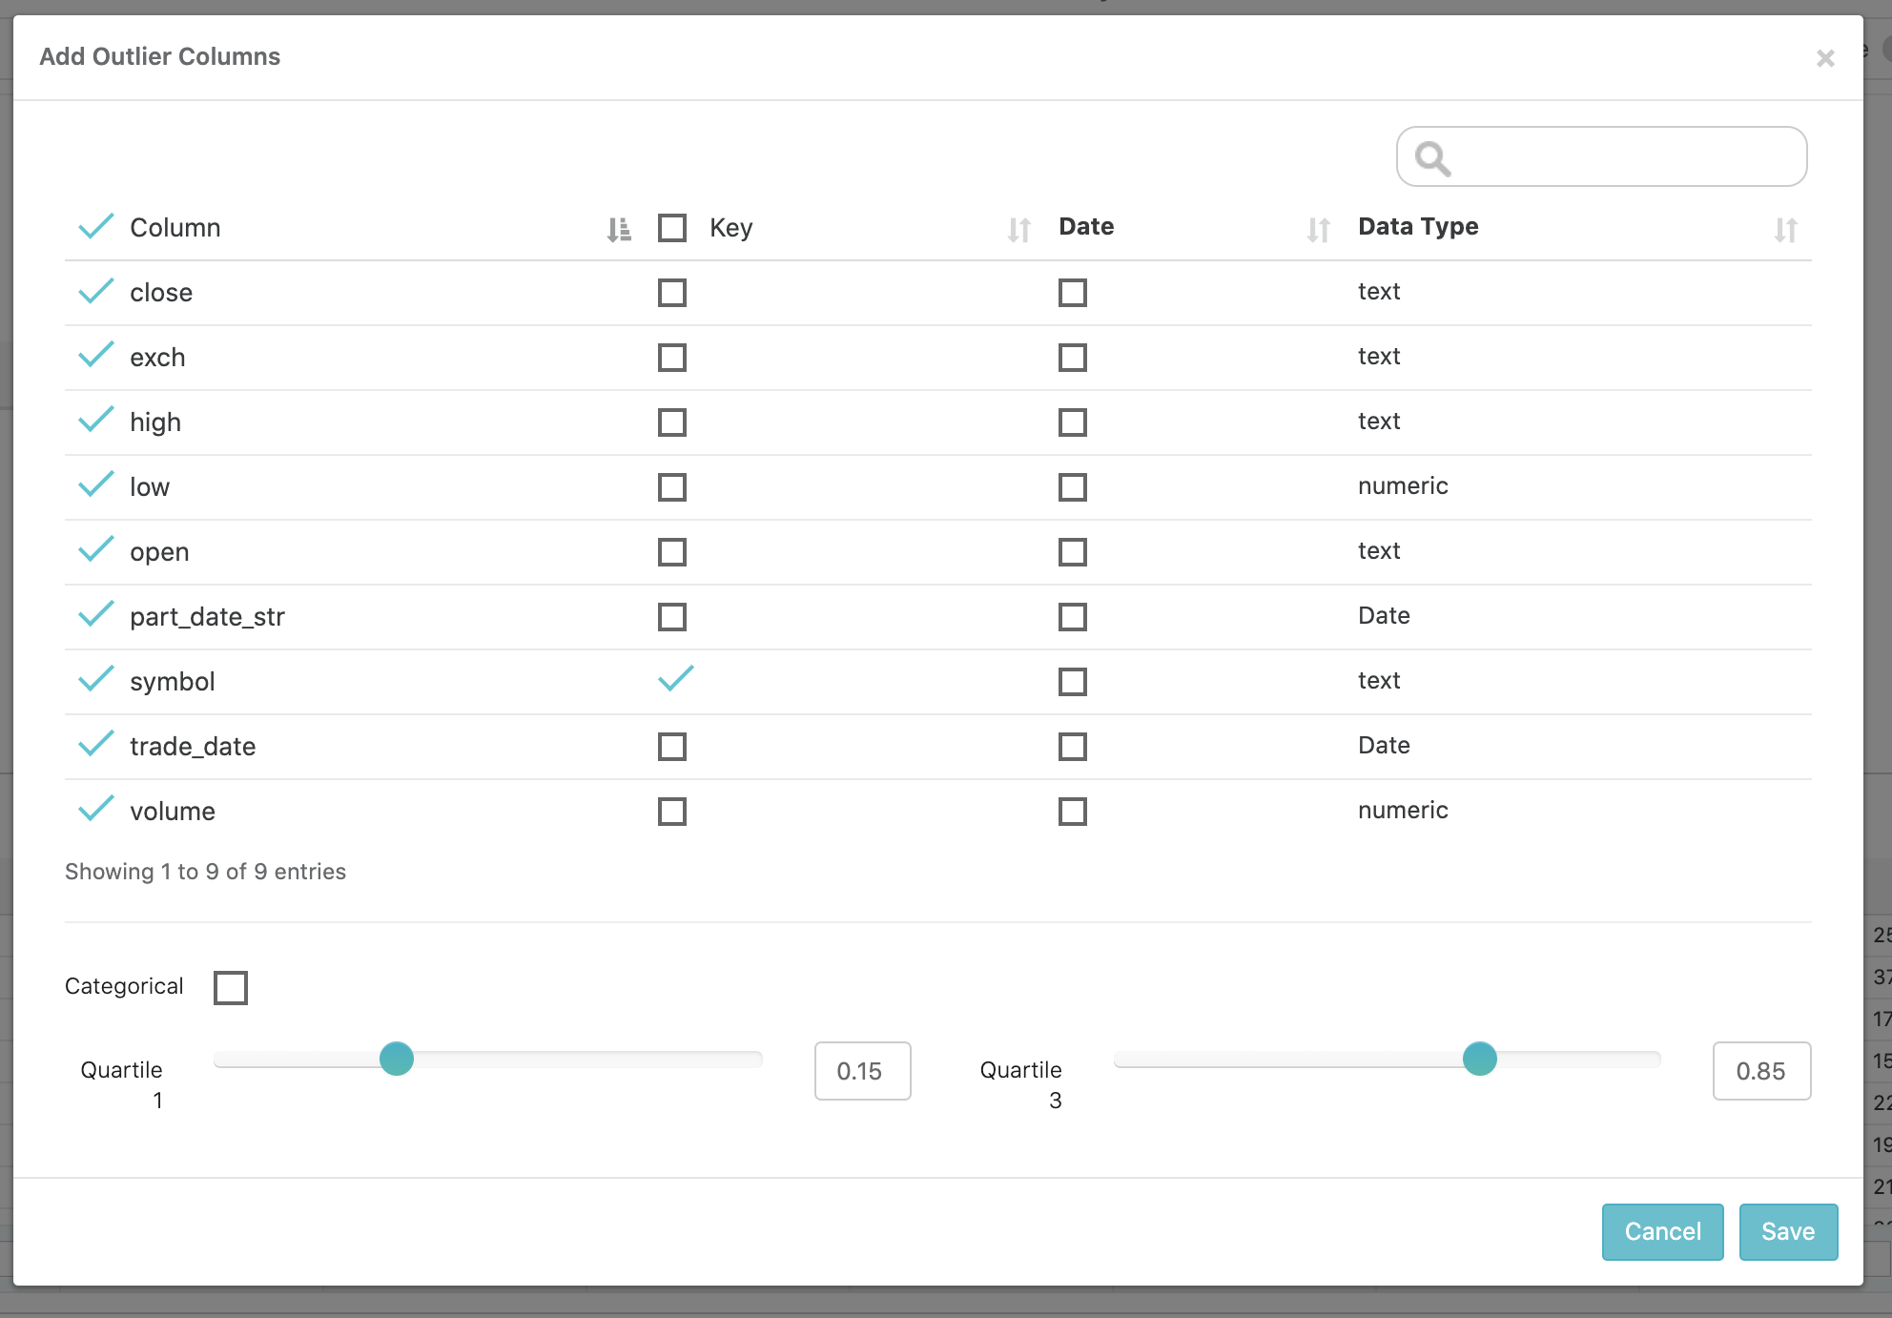Click the search magnifier icon
This screenshot has height=1318, width=1892.
[1432, 158]
